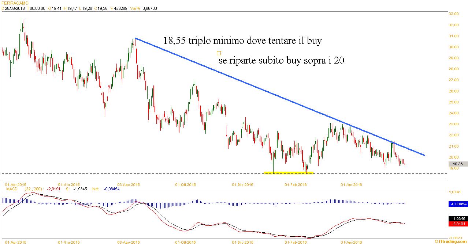Click the Var% value -0,66700
468x244 pixels.
[x=149, y=8]
